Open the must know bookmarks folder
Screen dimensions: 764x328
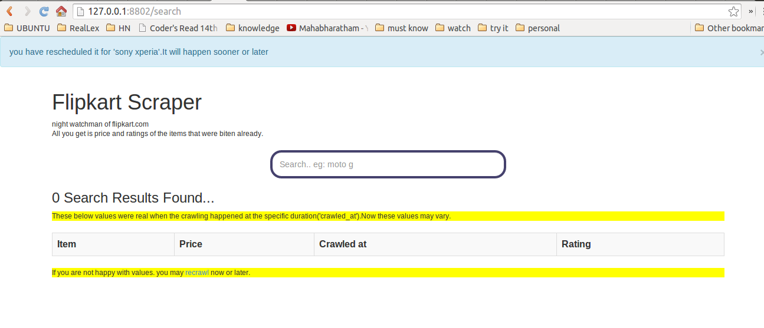[x=402, y=28]
